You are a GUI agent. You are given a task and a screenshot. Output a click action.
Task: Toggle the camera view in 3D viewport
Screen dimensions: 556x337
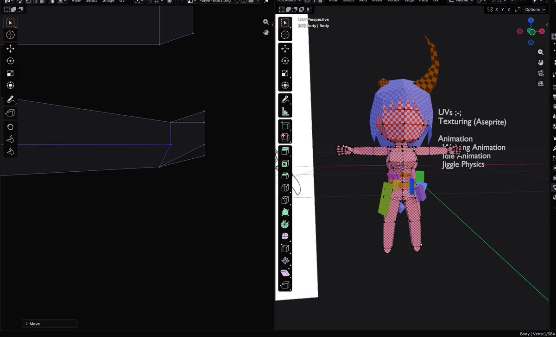[x=541, y=73]
